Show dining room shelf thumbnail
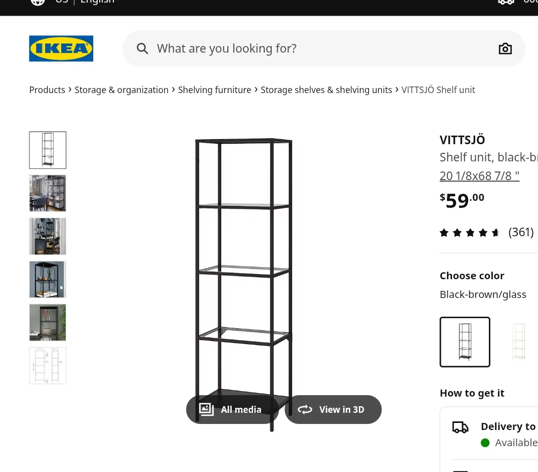The width and height of the screenshot is (538, 472). pyautogui.click(x=48, y=193)
